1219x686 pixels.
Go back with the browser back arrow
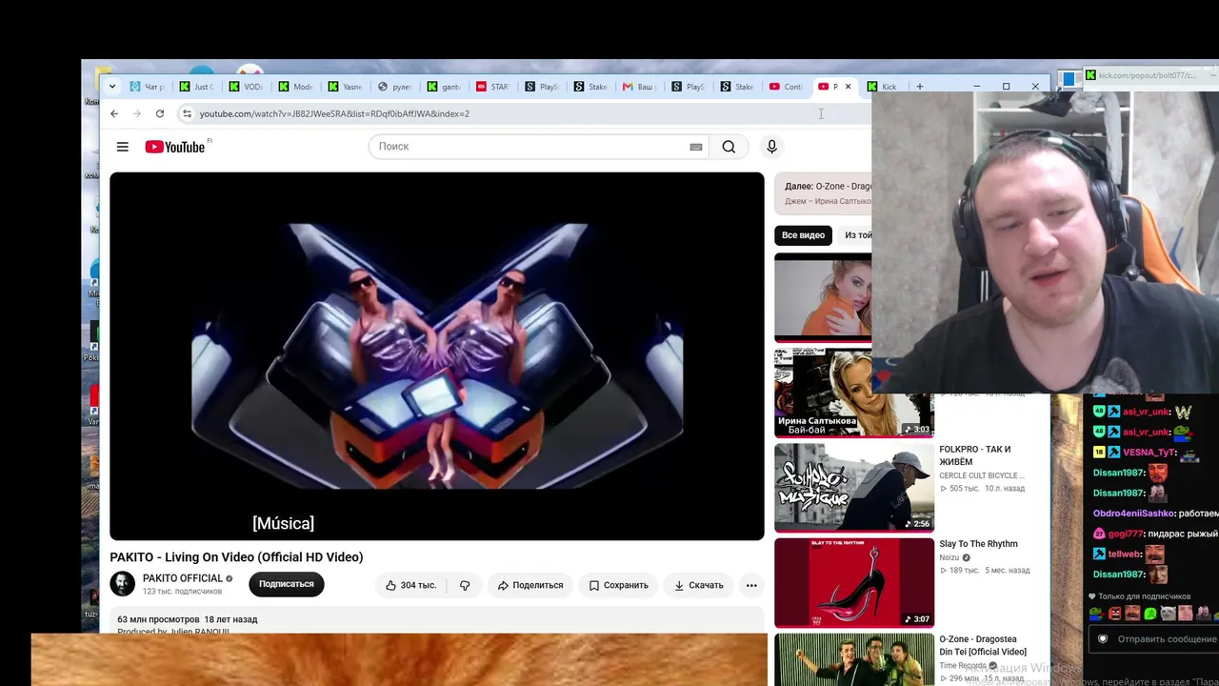114,113
